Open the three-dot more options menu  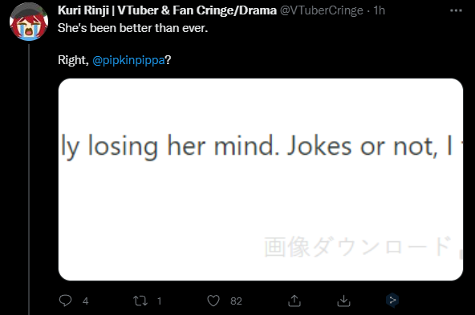(456, 10)
